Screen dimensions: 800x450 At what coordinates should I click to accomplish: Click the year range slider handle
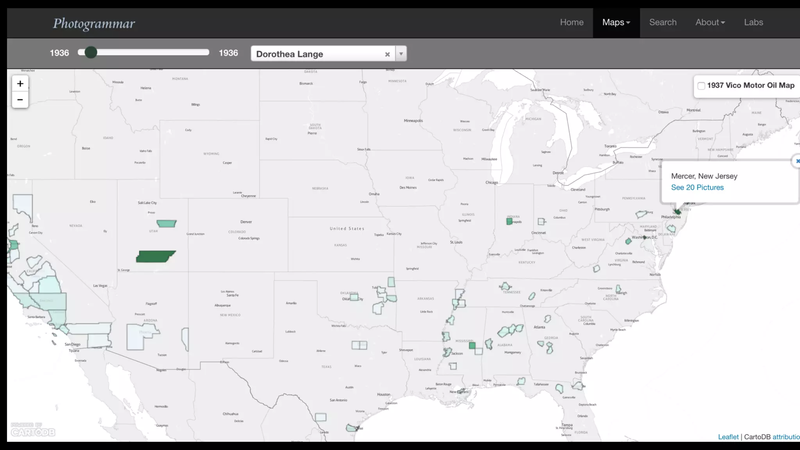(91, 52)
